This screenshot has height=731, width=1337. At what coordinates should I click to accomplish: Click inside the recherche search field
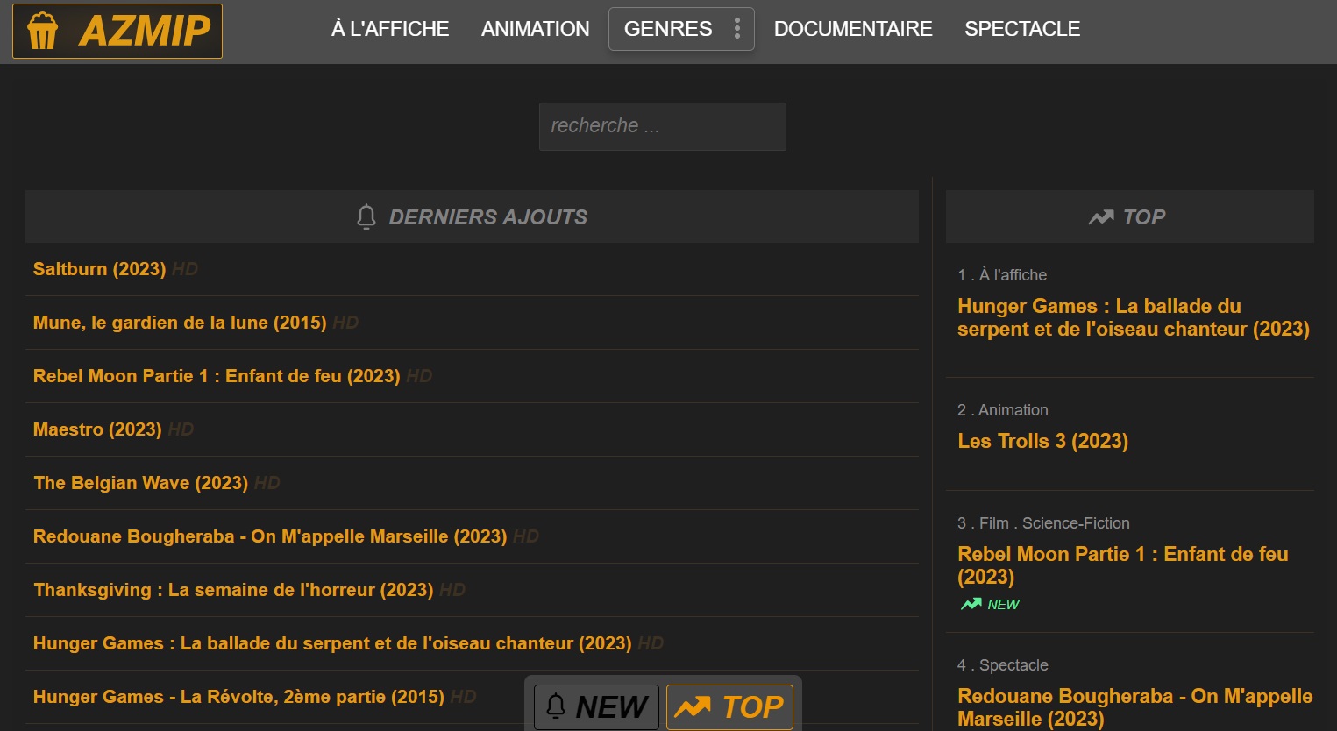[x=662, y=125]
